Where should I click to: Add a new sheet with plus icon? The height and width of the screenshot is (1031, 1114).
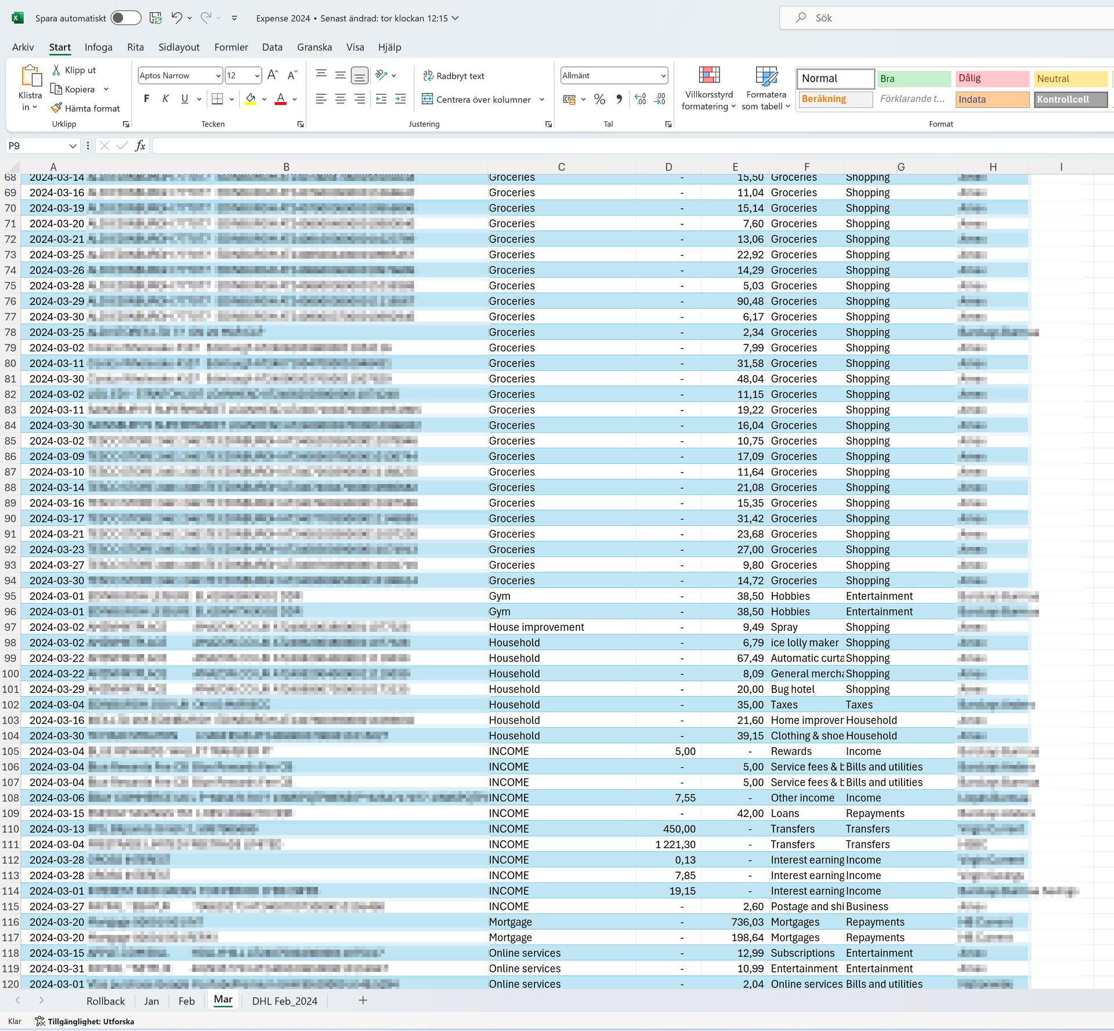[363, 1000]
